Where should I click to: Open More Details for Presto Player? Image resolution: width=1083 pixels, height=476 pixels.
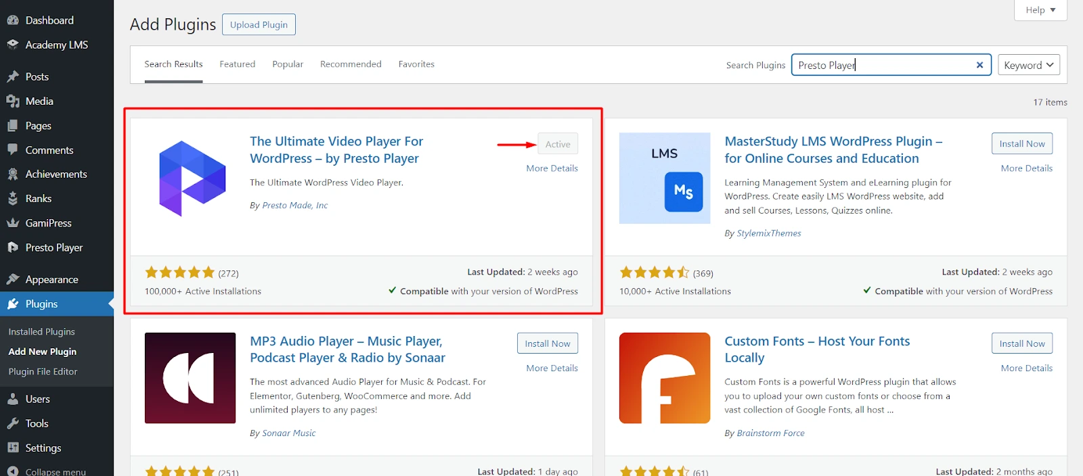coord(552,168)
